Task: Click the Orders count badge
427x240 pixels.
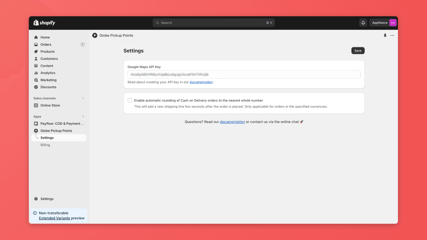Action: [82, 45]
